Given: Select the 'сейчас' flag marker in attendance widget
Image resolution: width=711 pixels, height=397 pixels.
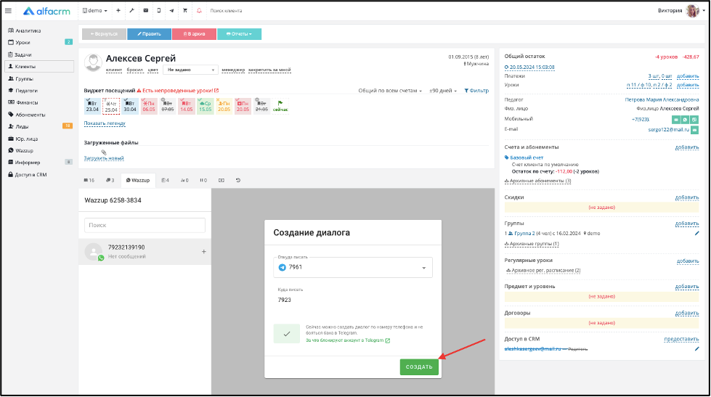Looking at the screenshot, I should point(280,106).
